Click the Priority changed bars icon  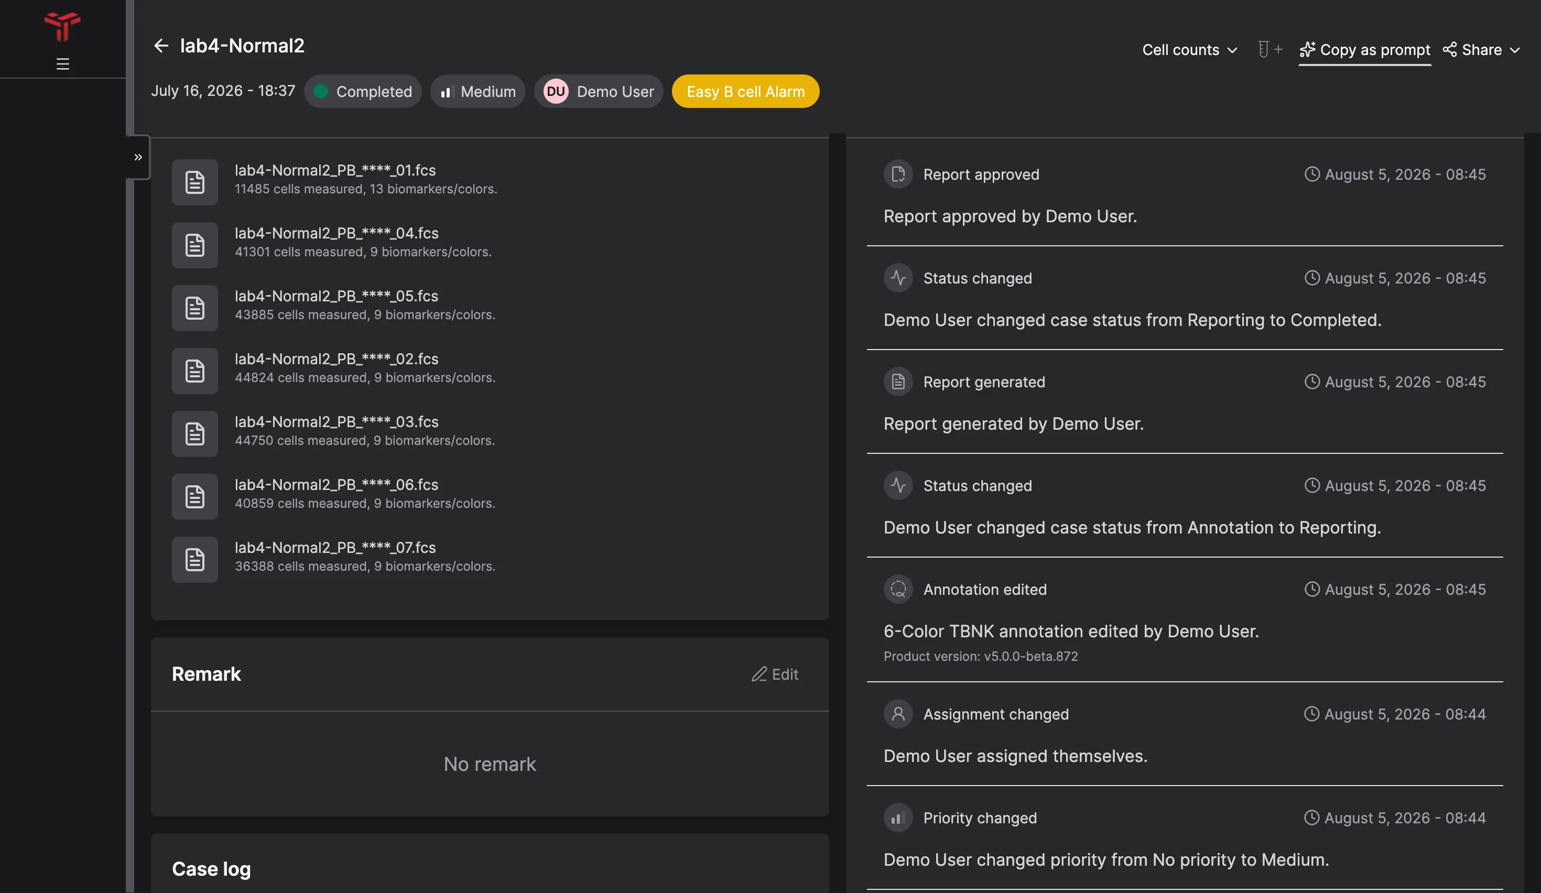coord(898,818)
